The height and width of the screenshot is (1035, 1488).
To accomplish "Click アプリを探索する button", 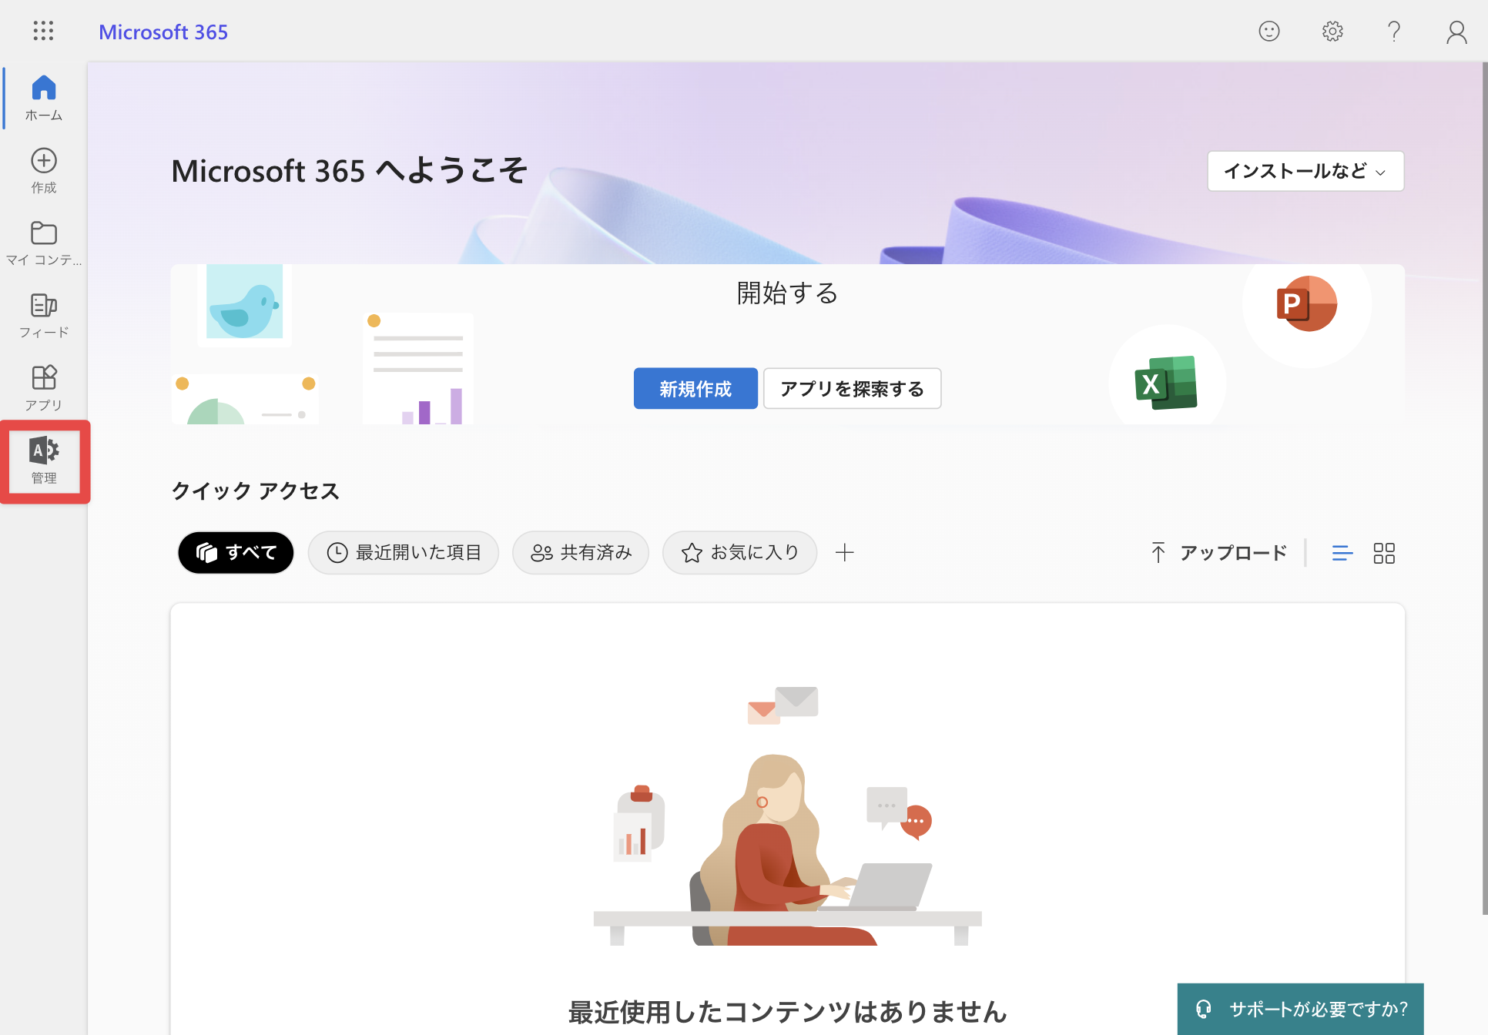I will [x=852, y=388].
